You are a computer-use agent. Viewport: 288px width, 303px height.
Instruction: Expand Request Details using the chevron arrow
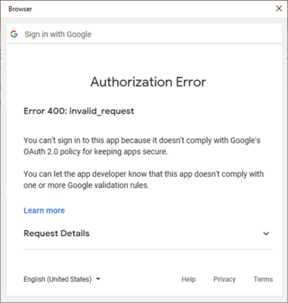[266, 234]
